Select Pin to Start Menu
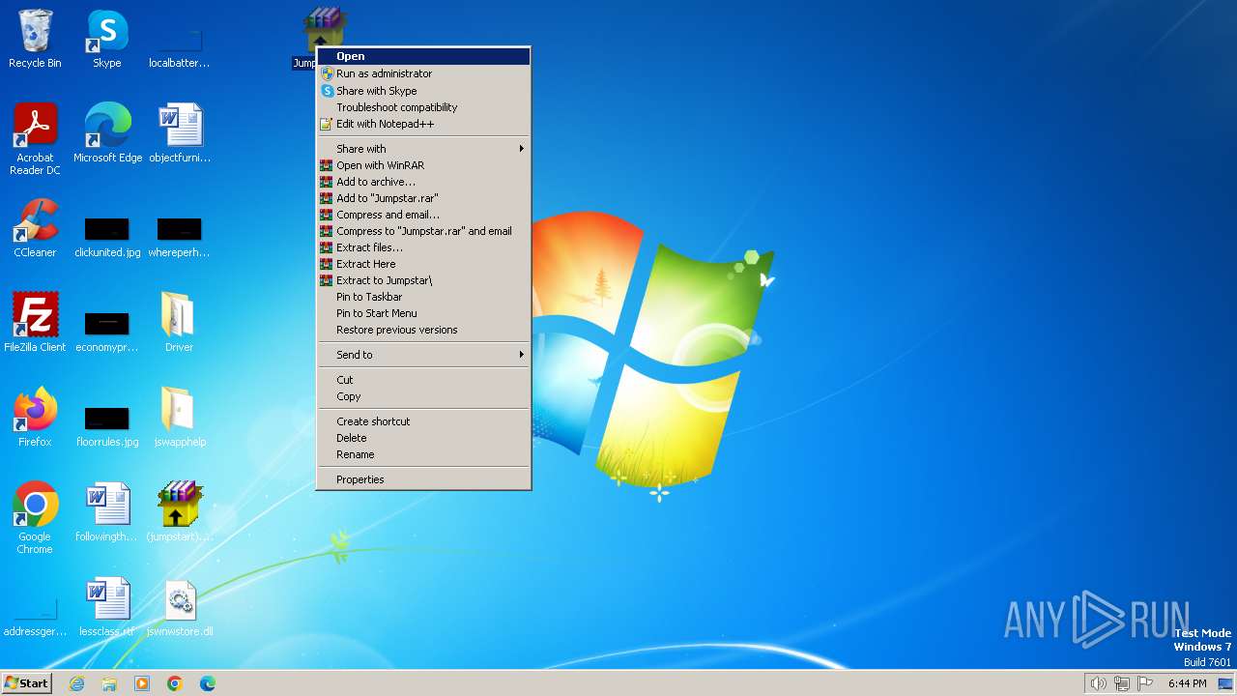Image resolution: width=1237 pixels, height=696 pixels. point(424,313)
